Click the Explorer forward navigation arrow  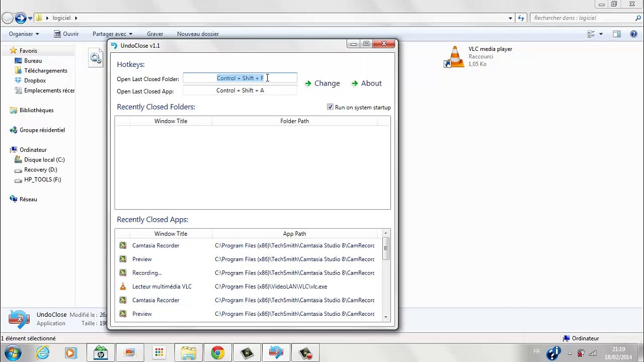(21, 18)
